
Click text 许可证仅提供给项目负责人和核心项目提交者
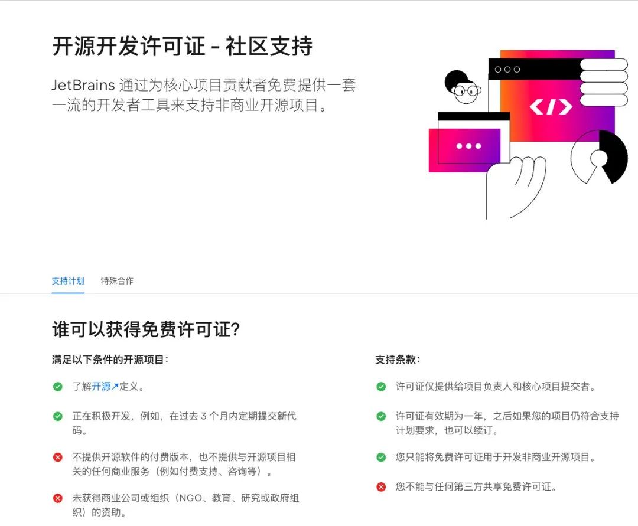[x=496, y=387]
